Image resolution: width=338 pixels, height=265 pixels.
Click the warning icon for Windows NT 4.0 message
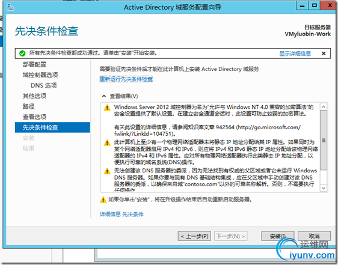(x=107, y=108)
